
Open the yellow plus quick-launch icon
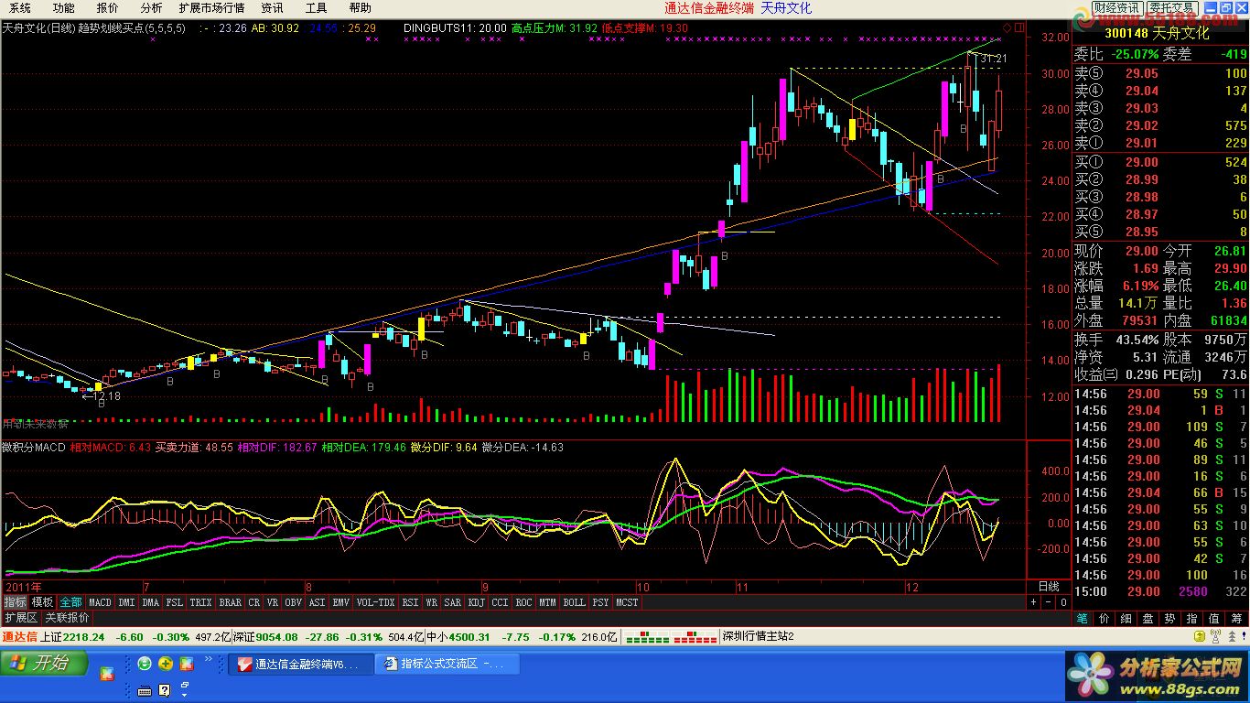(x=165, y=664)
